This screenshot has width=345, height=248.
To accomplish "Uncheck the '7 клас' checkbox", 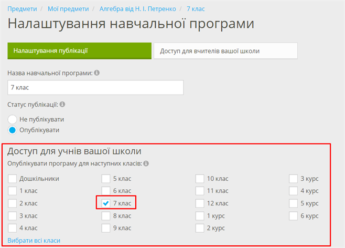I will (x=106, y=203).
